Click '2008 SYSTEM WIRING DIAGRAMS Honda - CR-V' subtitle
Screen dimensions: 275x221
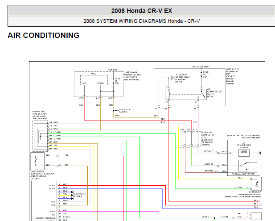tap(142, 21)
